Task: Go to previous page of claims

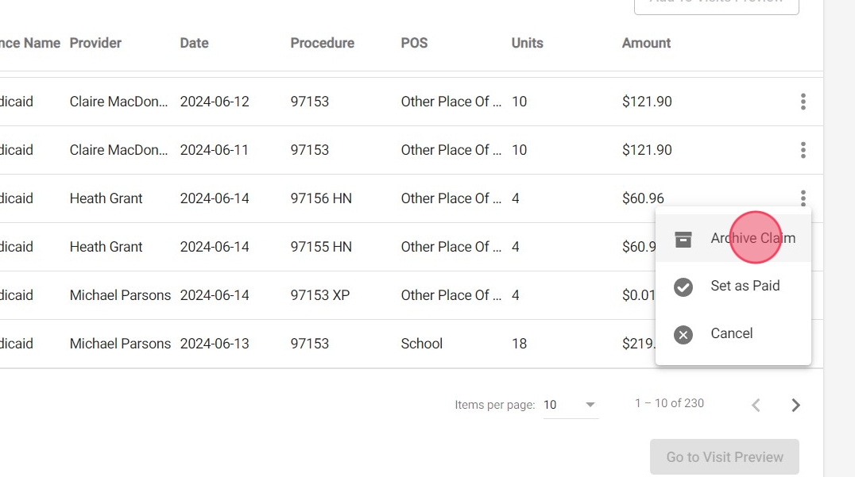Action: (x=756, y=405)
